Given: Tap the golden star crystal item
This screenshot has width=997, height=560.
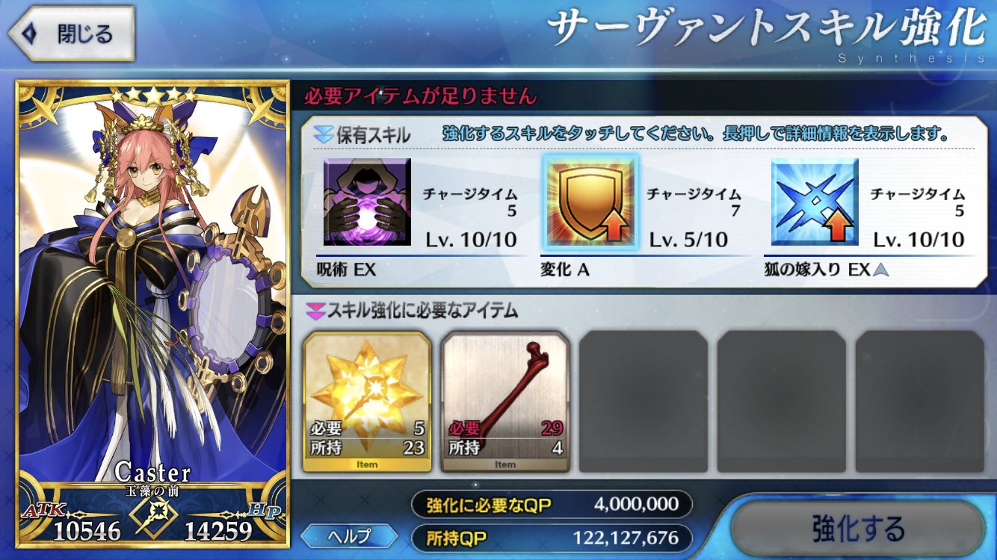Looking at the screenshot, I should pos(367,402).
